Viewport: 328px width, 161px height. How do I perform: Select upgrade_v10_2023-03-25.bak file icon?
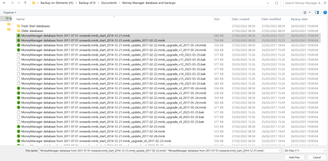click(x=18, y=55)
